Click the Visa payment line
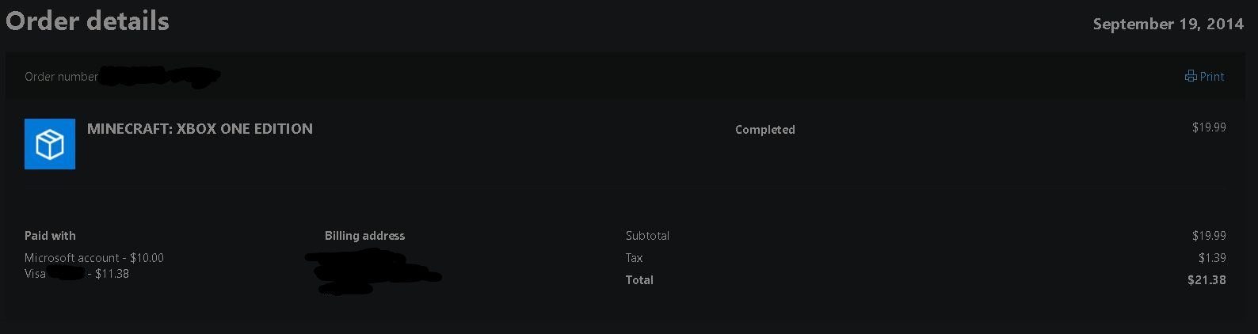Viewport: 1258px width, 334px height. pyautogui.click(x=77, y=274)
